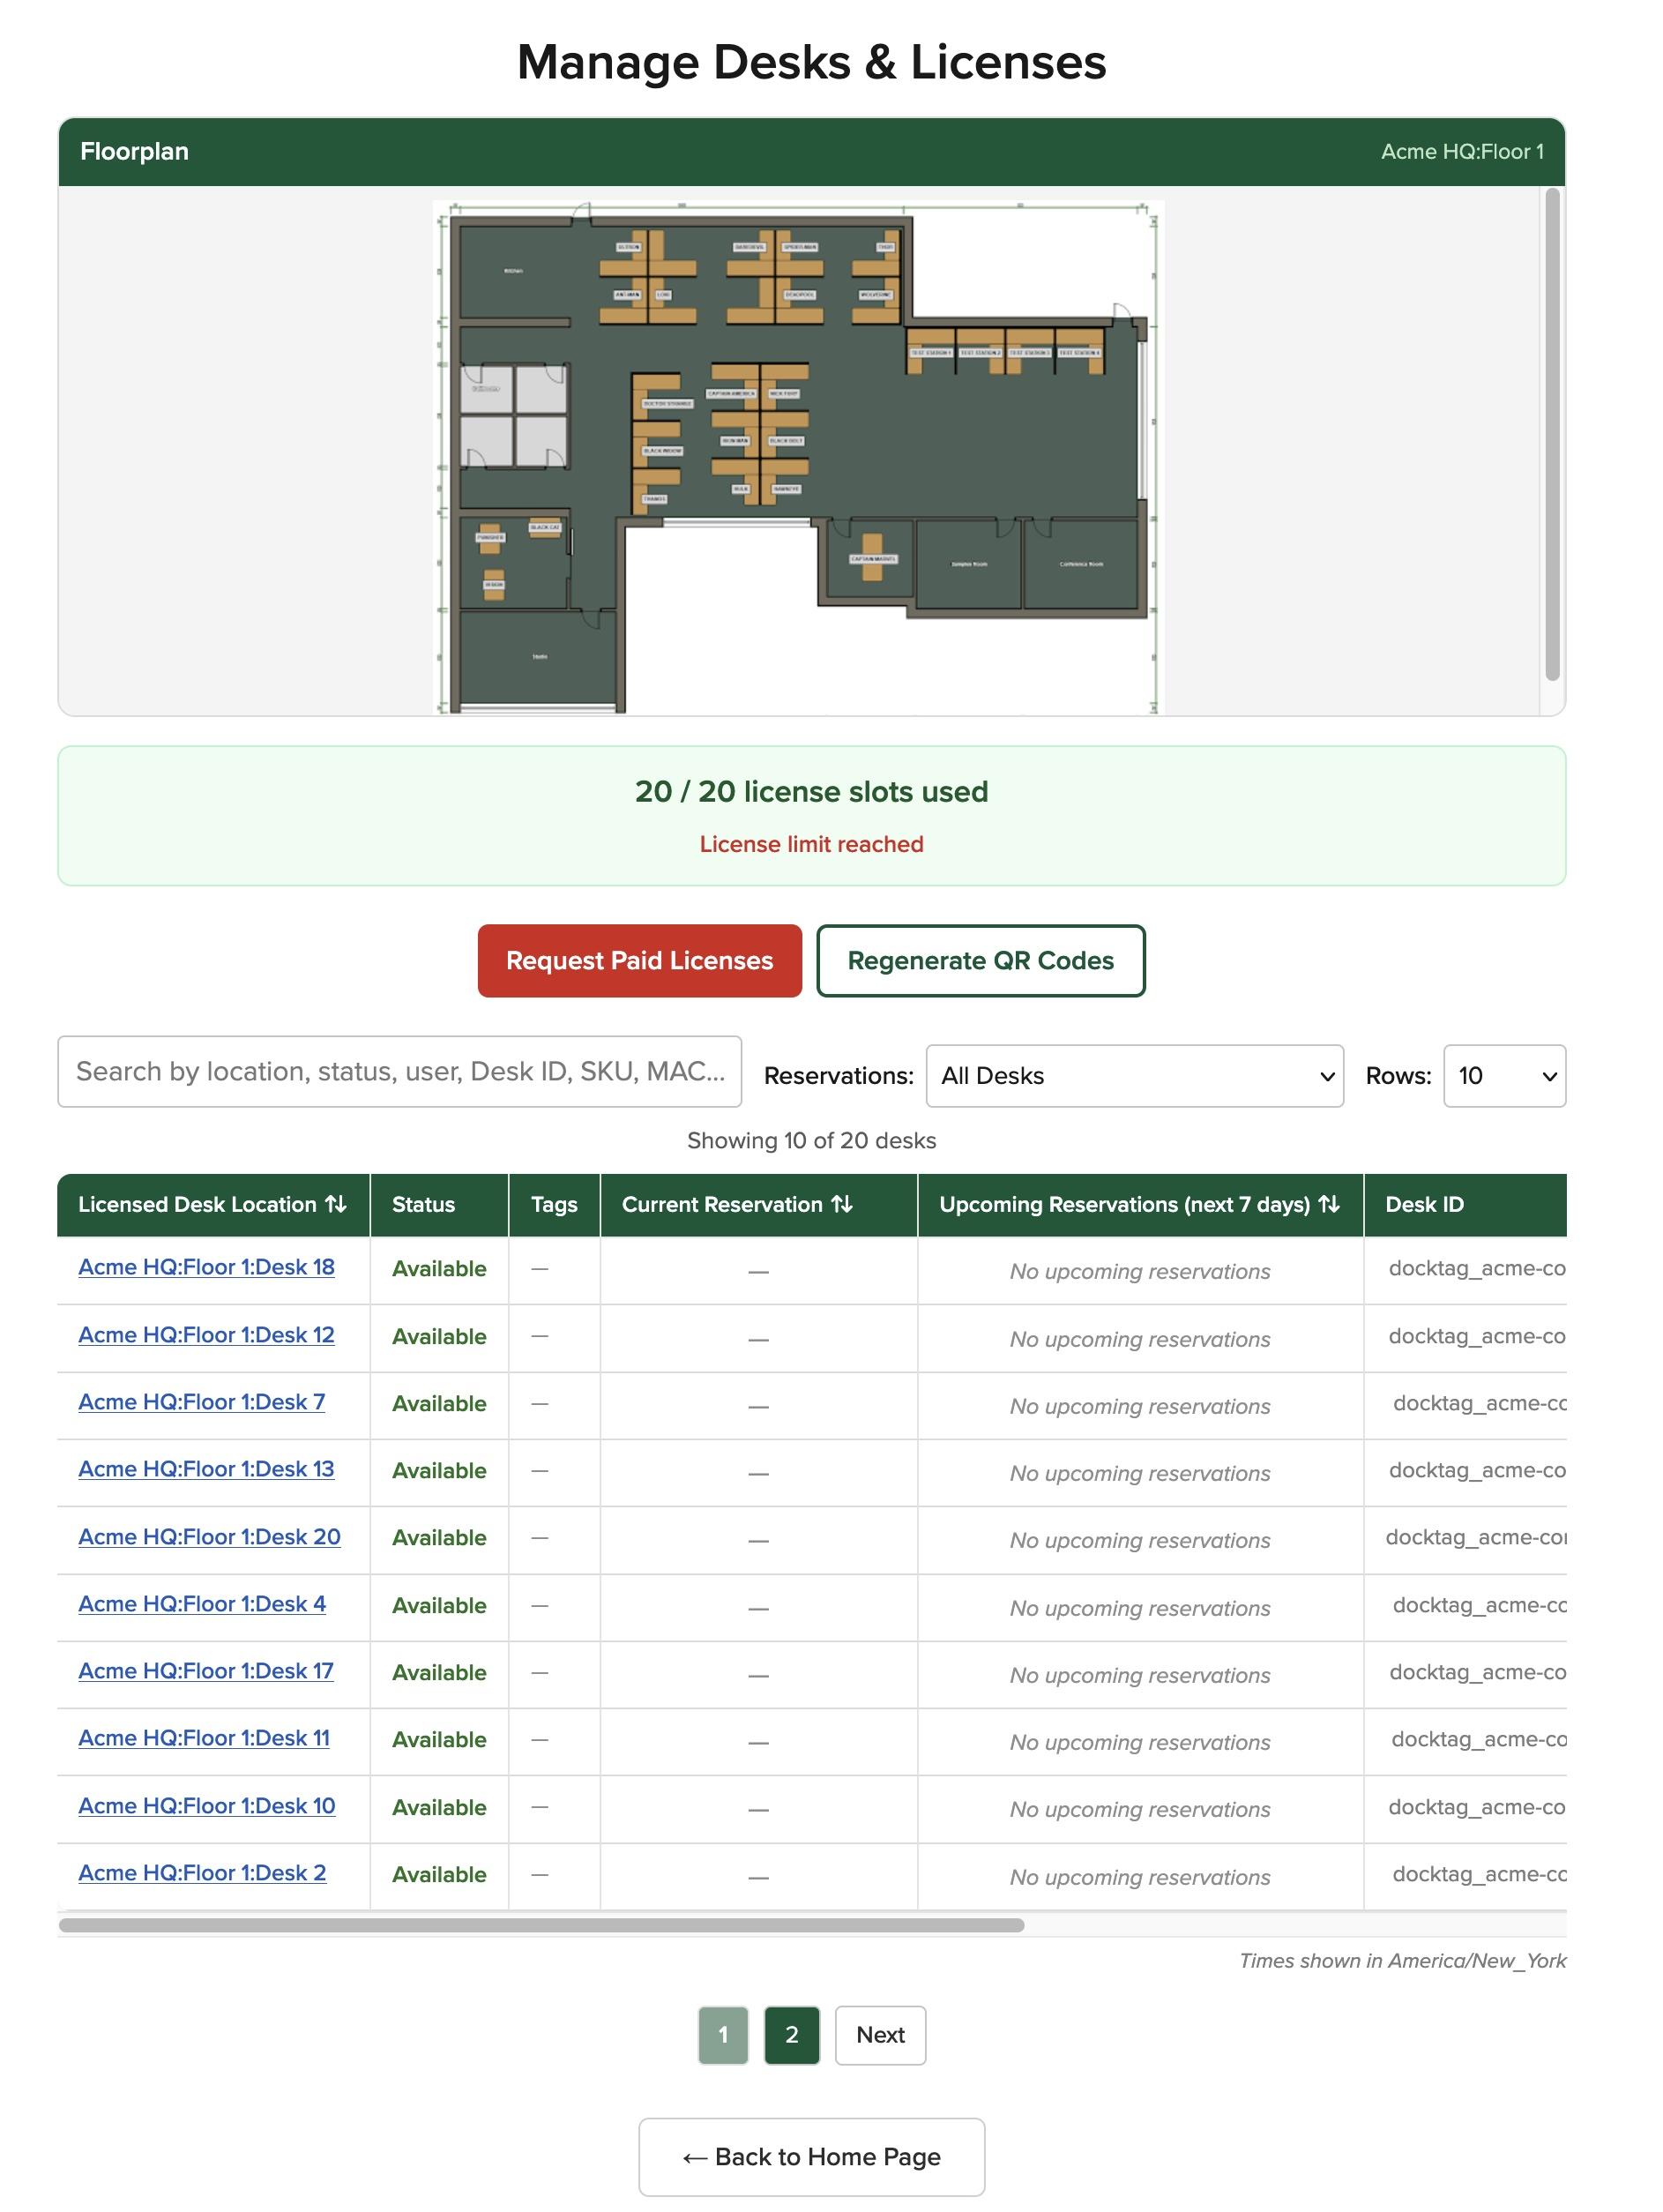Click the Captain Marvel desk on the floorplan
1663x2212 pixels.
[x=873, y=559]
